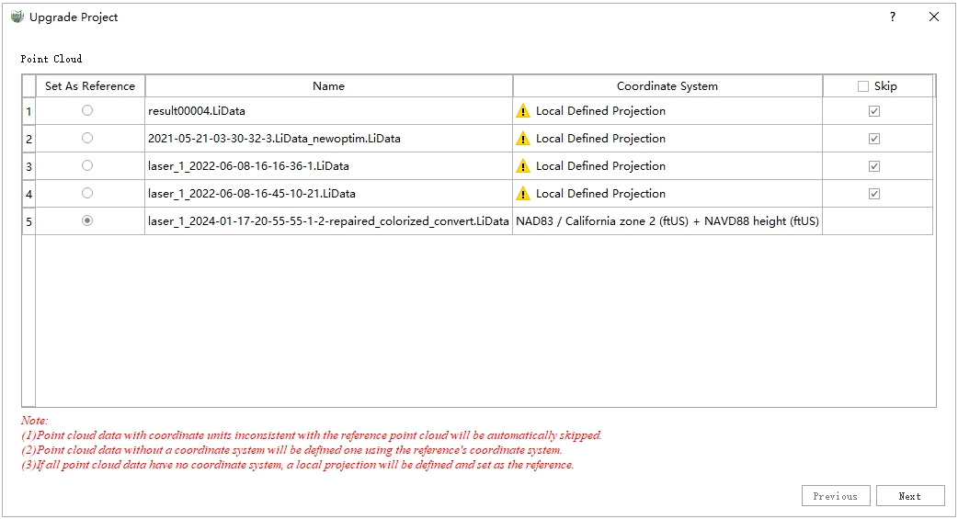Click the 2021-05-21-03-30-32-3.LiData_newoptim.LiData name cell
The height and width of the screenshot is (519, 958).
(329, 139)
